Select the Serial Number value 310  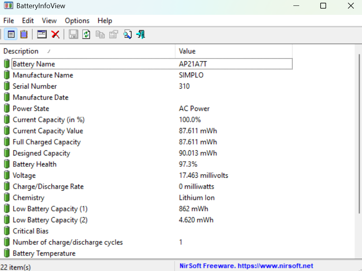tap(184, 86)
